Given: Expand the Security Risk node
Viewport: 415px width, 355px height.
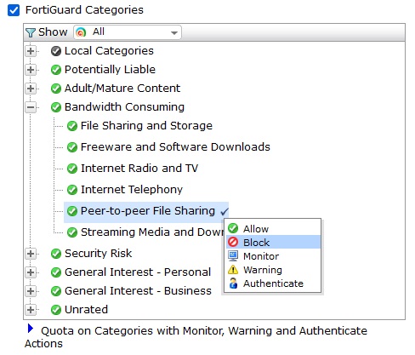Looking at the screenshot, I should [31, 254].
